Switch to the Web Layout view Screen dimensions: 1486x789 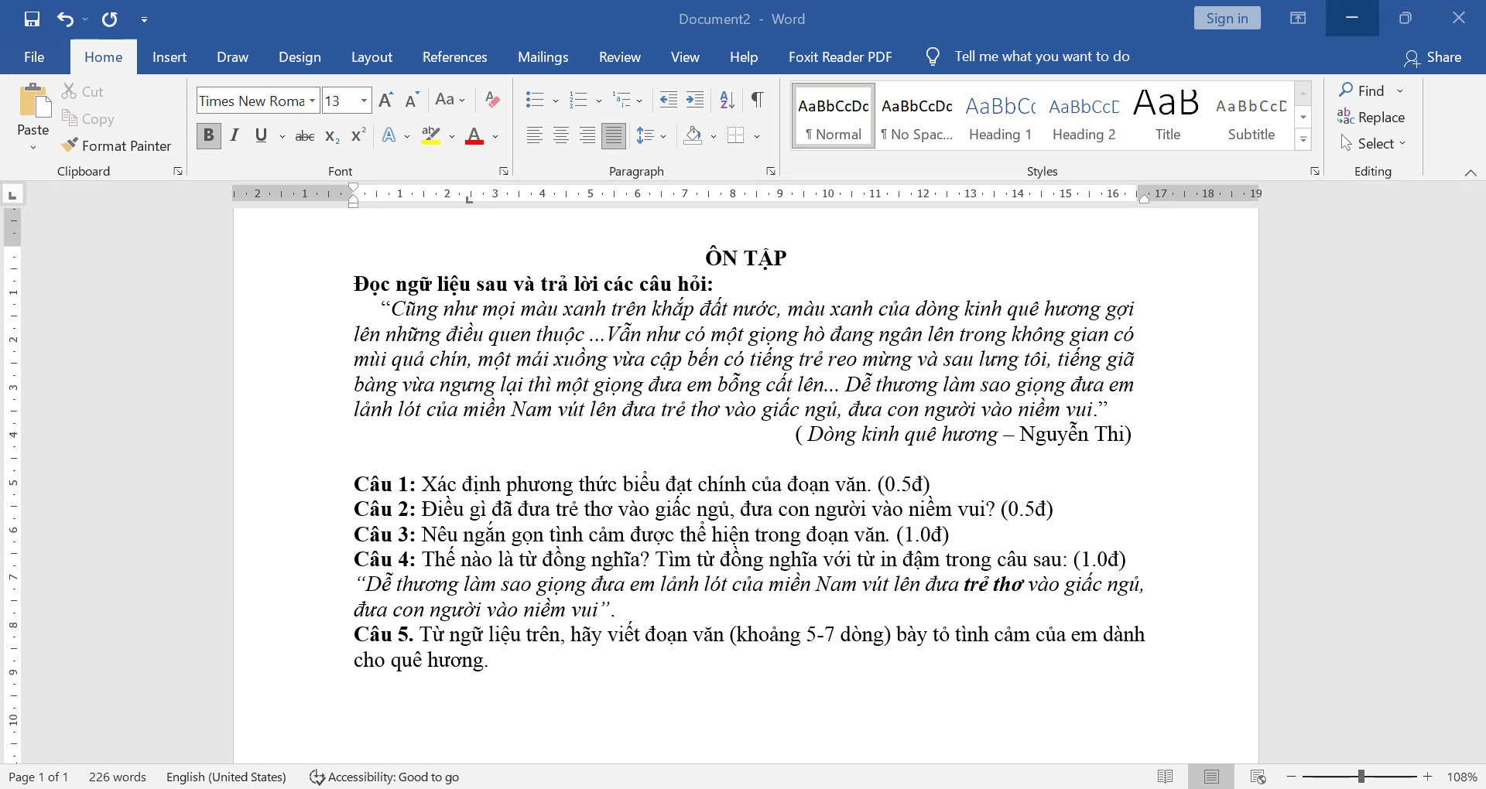point(1258,777)
